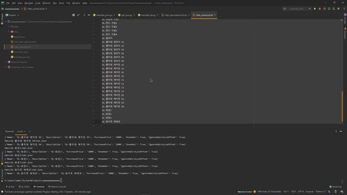Expand External Libraries node
The width and height of the screenshot is (347, 195).
pos(6,62)
